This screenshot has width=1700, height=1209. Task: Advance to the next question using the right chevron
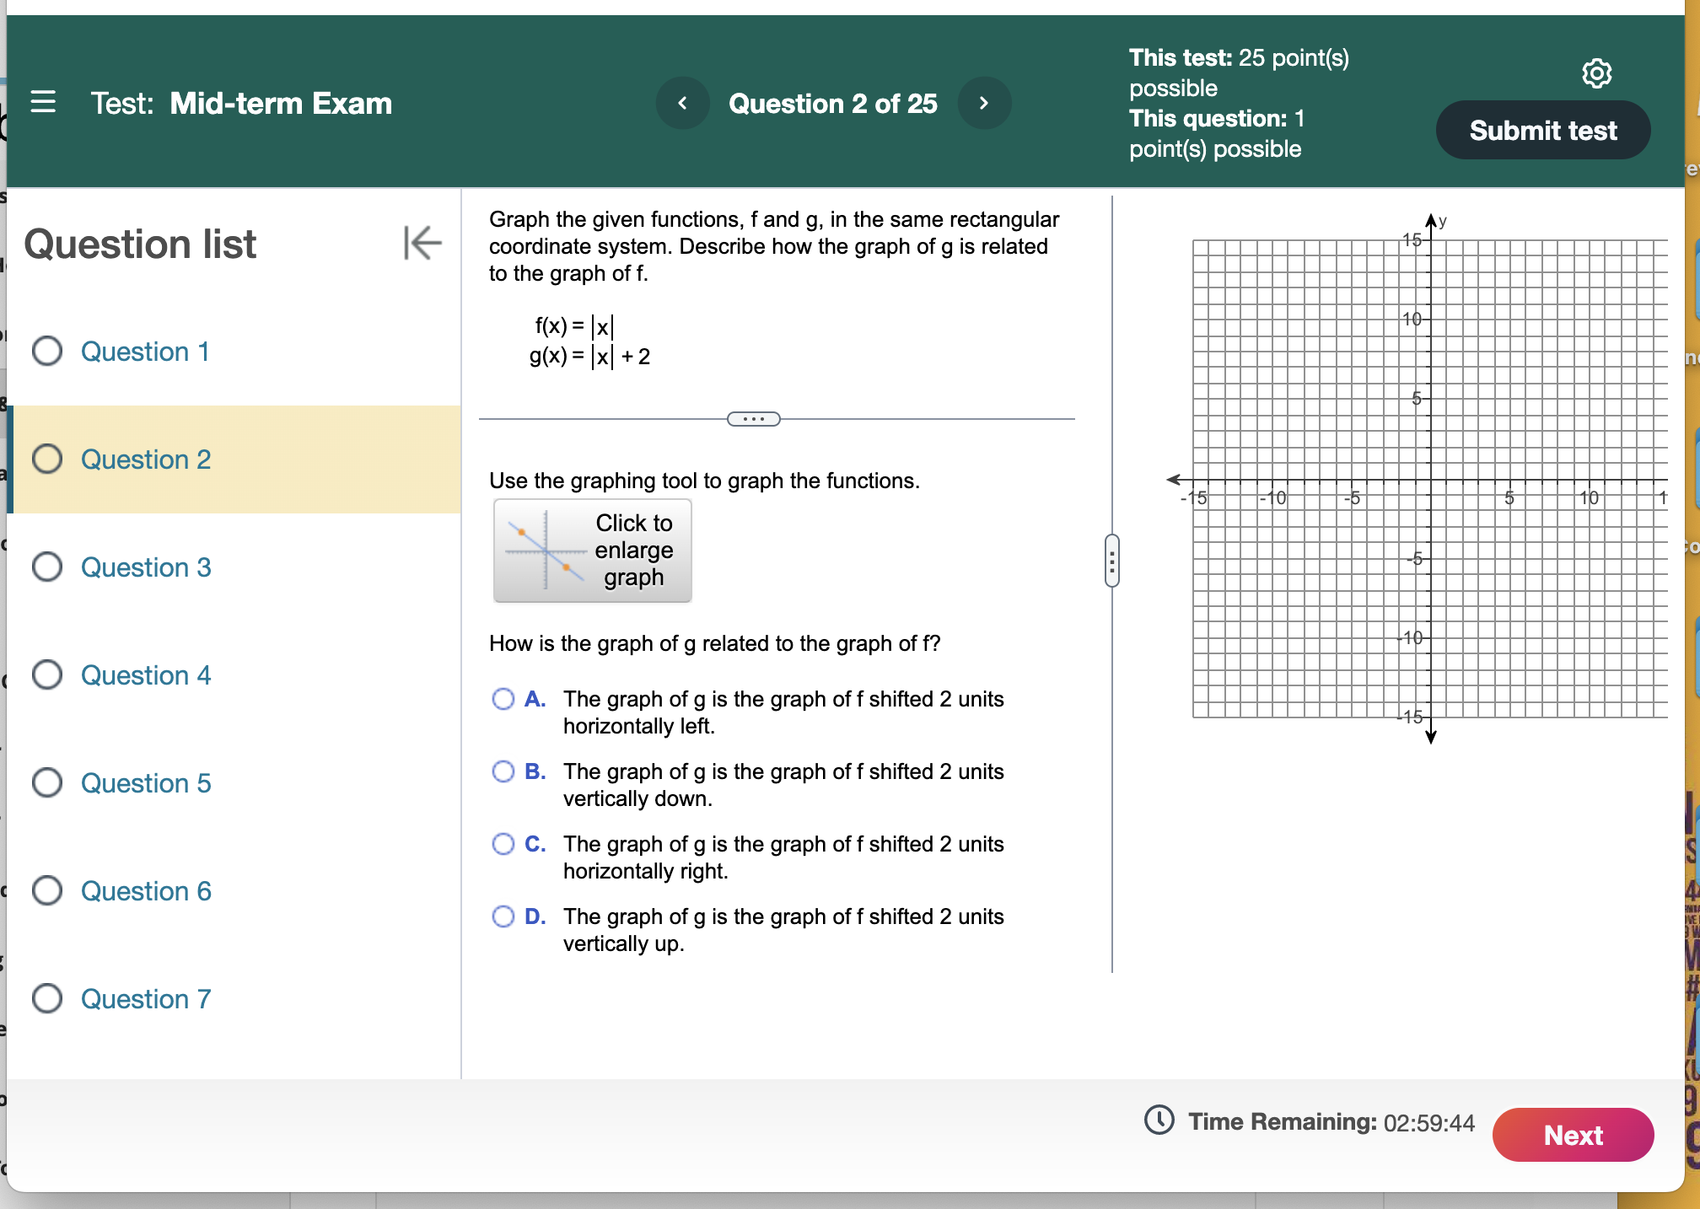point(984,103)
